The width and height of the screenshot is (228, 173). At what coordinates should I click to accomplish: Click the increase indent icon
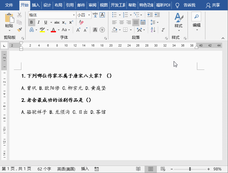click(158, 15)
